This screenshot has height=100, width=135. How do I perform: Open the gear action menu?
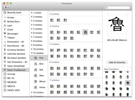pyautogui.click(x=7, y=8)
